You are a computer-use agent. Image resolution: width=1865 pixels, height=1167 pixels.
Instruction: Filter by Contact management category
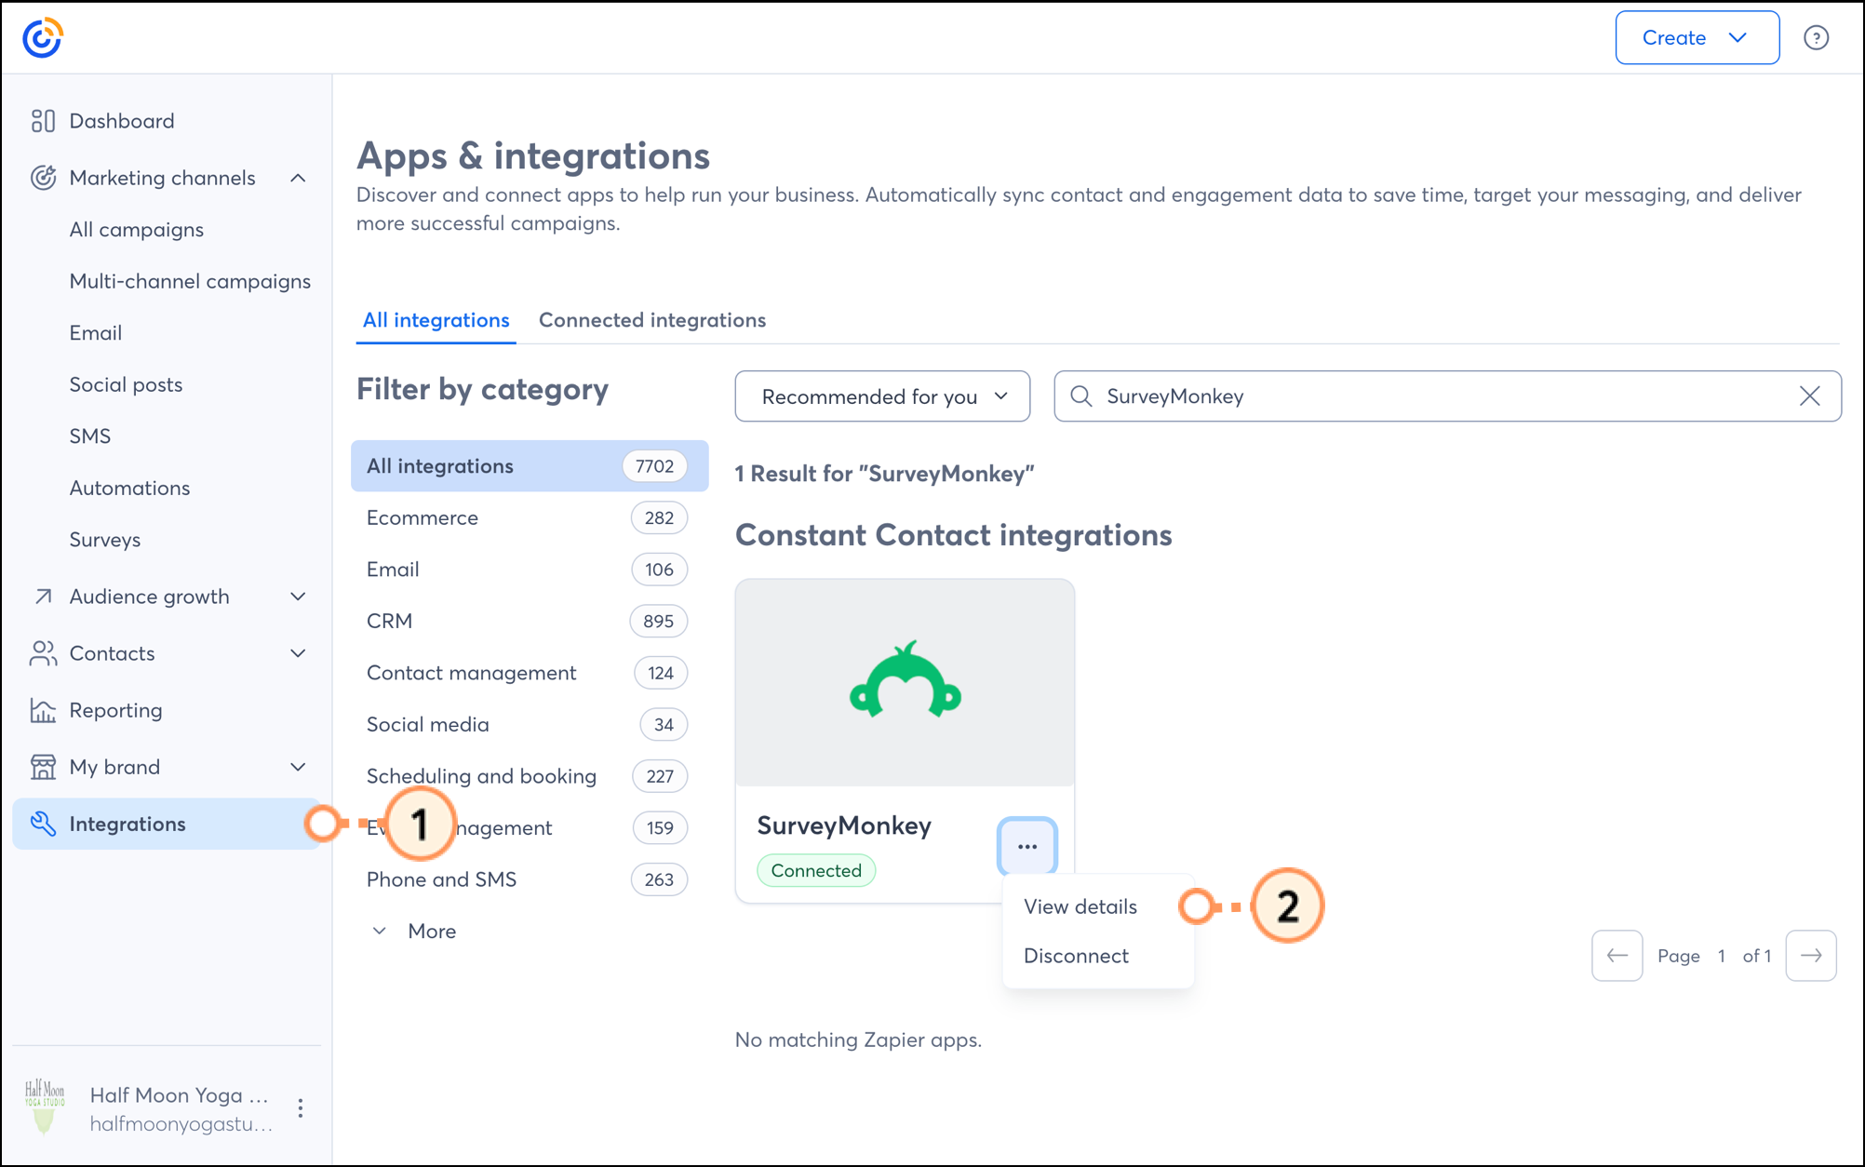(528, 673)
